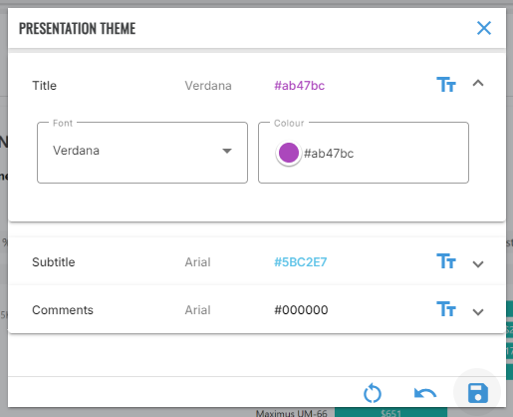Click the Title row label

tap(44, 86)
